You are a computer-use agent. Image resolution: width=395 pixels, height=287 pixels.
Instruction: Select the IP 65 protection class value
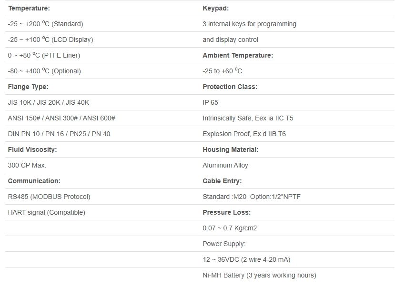point(211,102)
